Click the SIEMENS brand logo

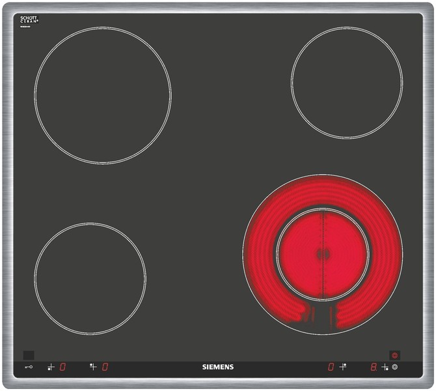tap(218, 367)
